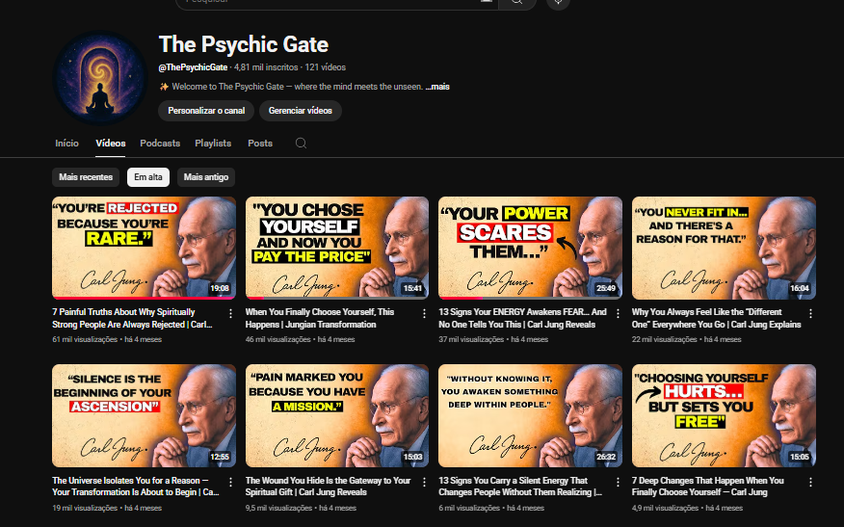Open The Universe Isolates You title
This screenshot has width=844, height=527.
click(136, 487)
